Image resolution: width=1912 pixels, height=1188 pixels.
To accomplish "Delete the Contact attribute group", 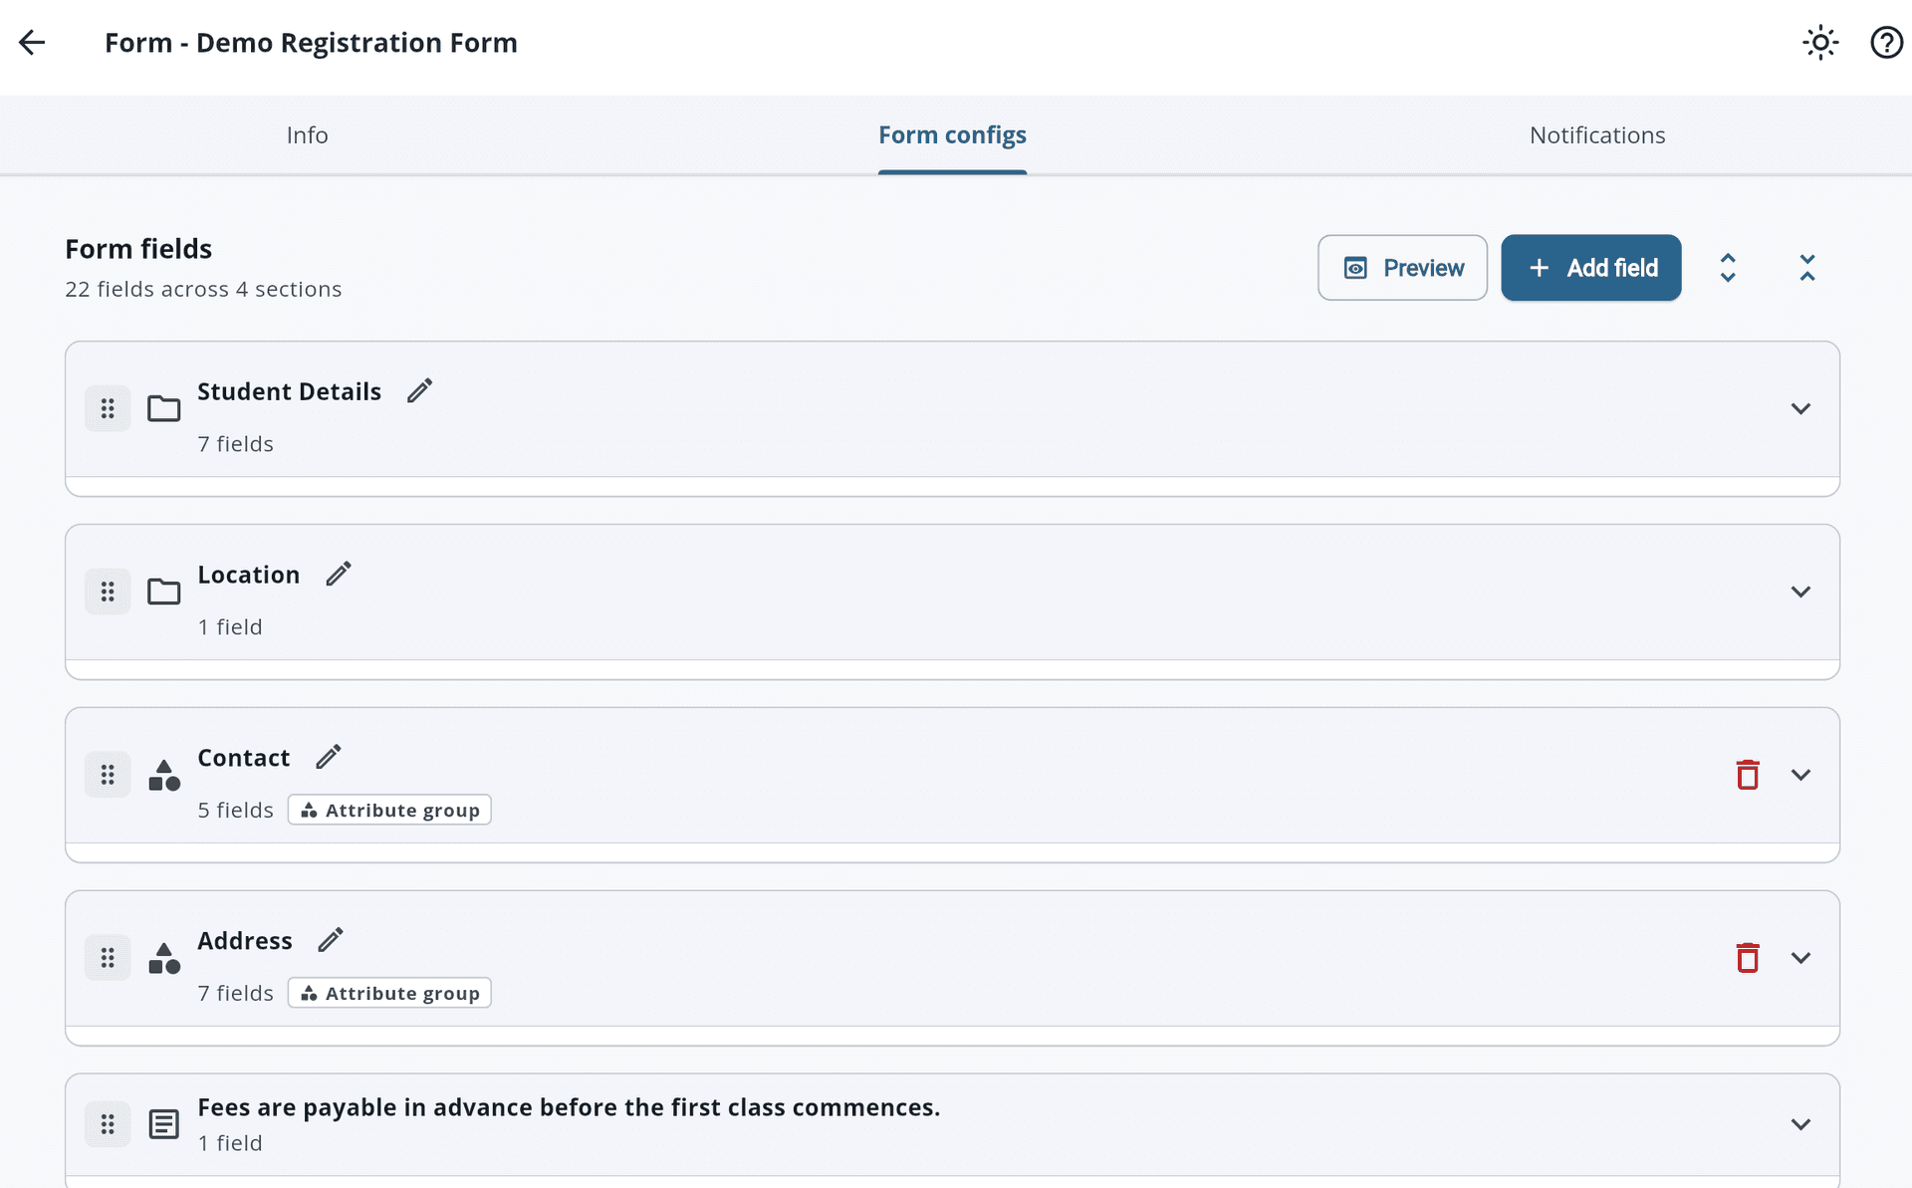I will 1748,775.
